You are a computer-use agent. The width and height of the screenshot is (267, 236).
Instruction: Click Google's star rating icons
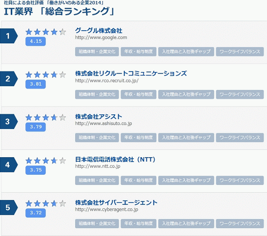tap(45, 32)
